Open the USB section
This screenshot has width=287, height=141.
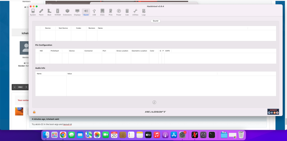[x=94, y=12]
